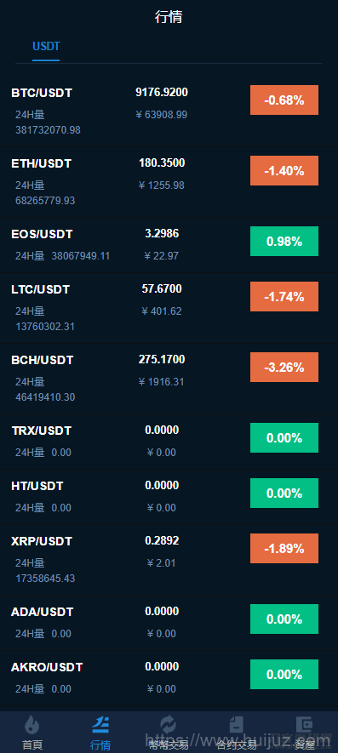Image resolution: width=338 pixels, height=753 pixels.
Task: Open the BTC/USDT pair row
Action: 169,111
